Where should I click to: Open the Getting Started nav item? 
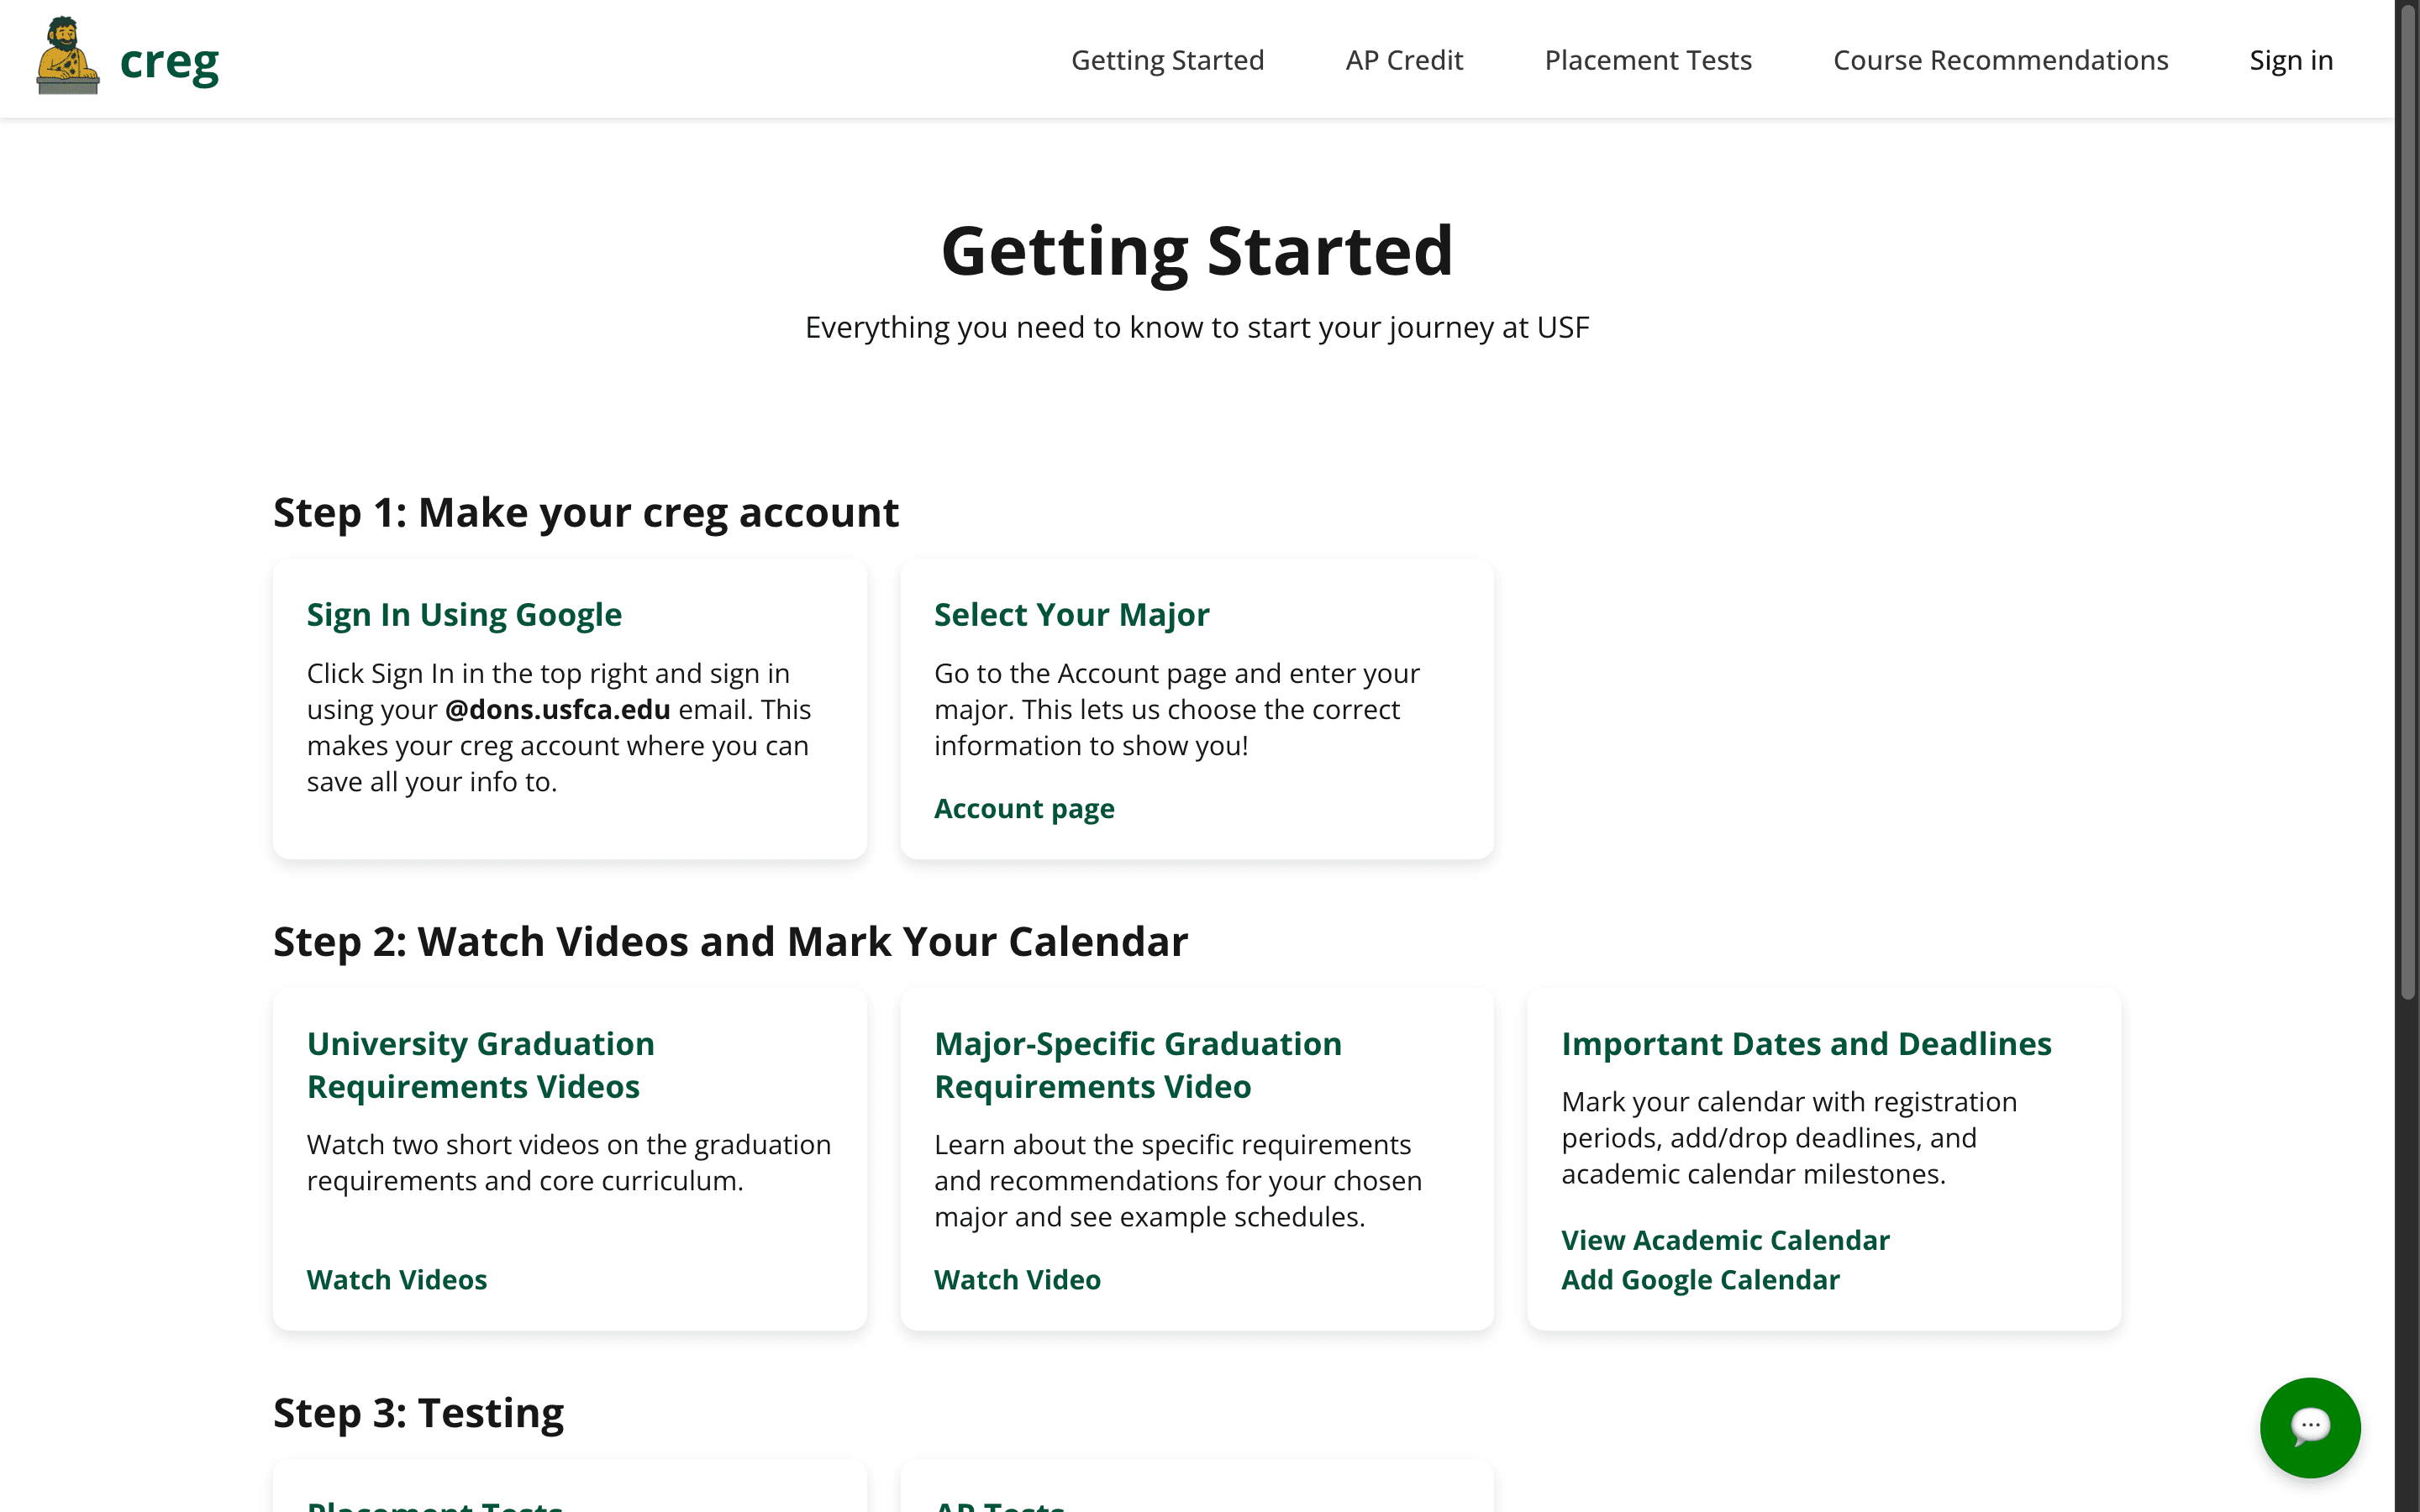(x=1167, y=60)
